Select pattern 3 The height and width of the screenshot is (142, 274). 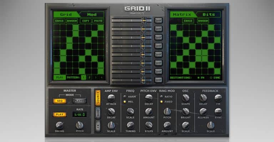tap(95, 77)
